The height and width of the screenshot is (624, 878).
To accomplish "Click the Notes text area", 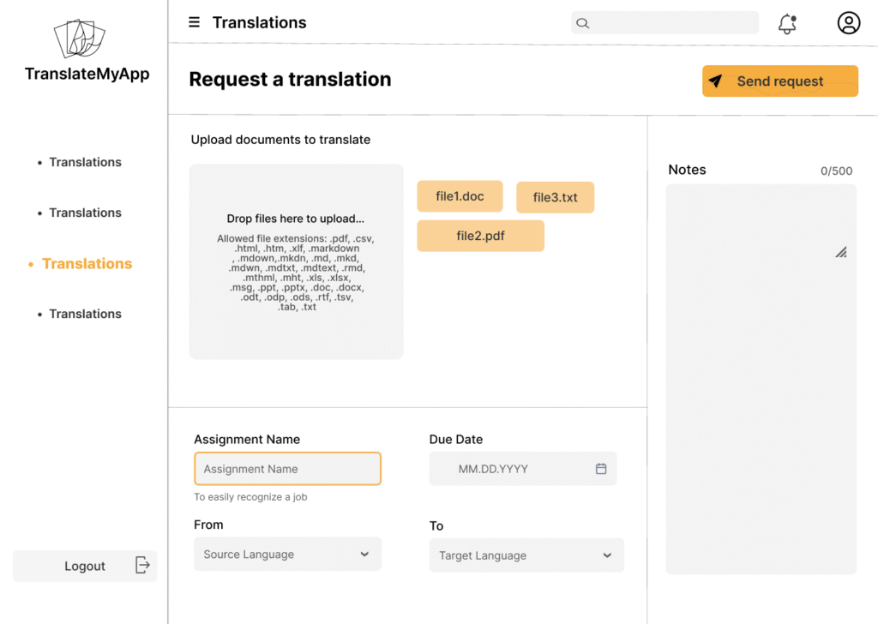I will (760, 377).
